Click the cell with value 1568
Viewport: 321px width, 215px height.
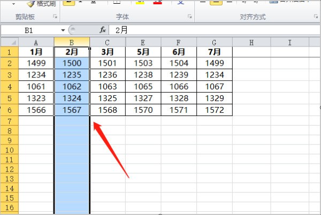pos(108,110)
